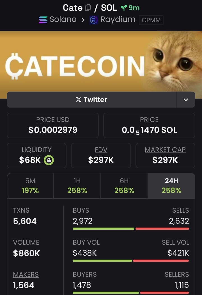Click the Raydium breadcrumb link
Viewport: 202px width, 295px height.
click(118, 19)
